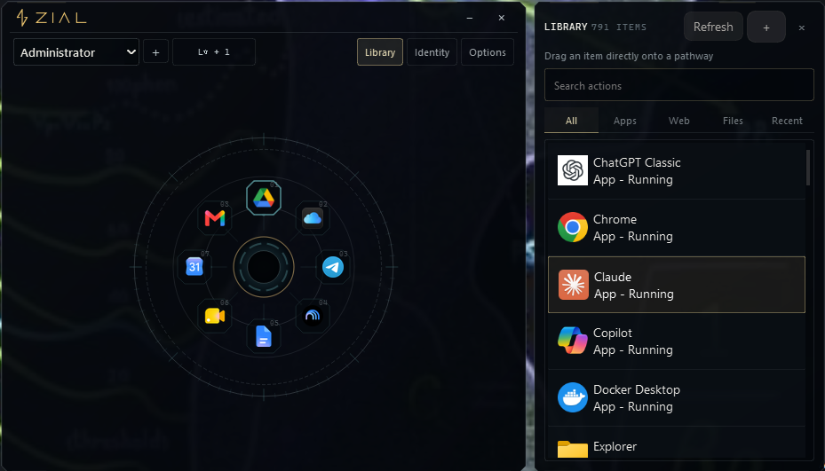The height and width of the screenshot is (471, 825).
Task: Click the '791 ITEMS' count label
Action: 619,27
